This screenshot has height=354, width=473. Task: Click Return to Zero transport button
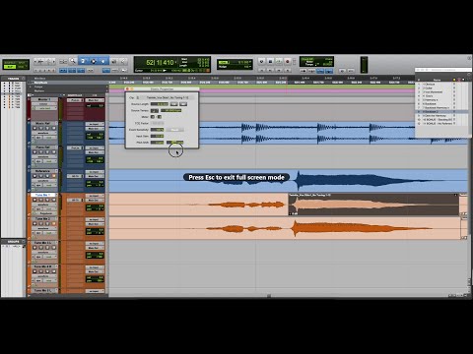pos(261,71)
